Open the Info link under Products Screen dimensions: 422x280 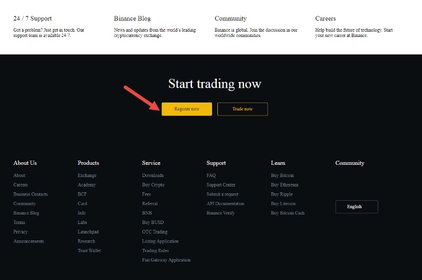pyautogui.click(x=82, y=213)
